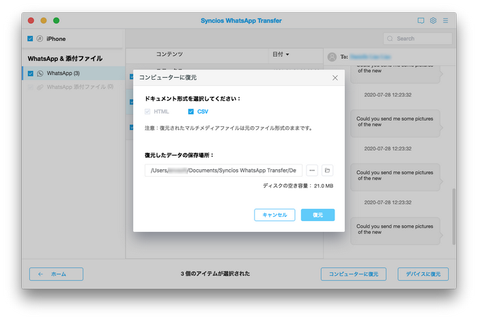Click コンピューターに復元 button at bottom
Screen dimensions: 478x320
pos(354,274)
